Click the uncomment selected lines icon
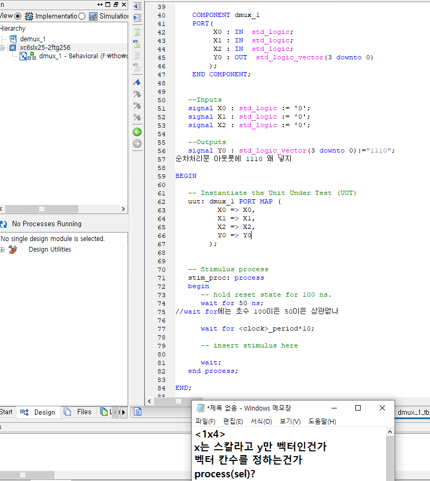Screen dimensions: 430x481 point(137,44)
